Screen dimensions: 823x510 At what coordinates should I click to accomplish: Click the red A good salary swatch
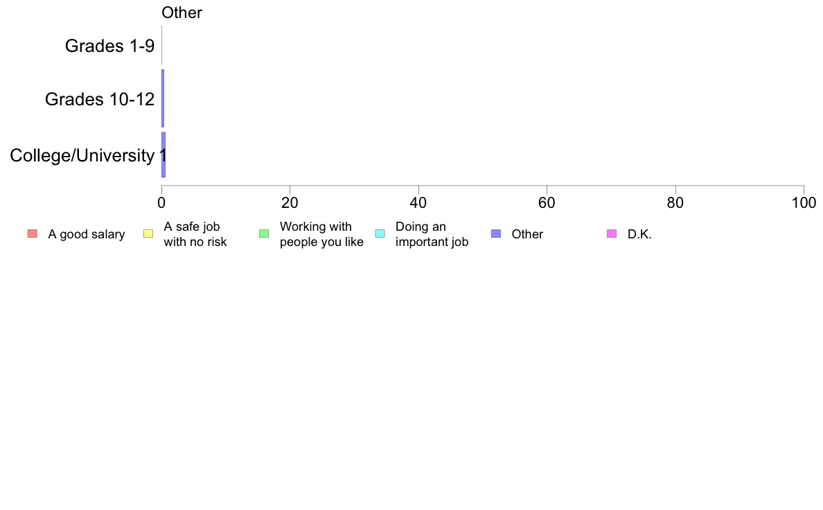33,234
